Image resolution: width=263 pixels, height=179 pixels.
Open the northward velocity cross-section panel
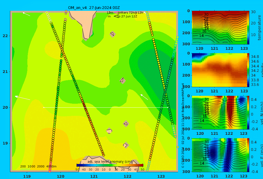[219, 112]
